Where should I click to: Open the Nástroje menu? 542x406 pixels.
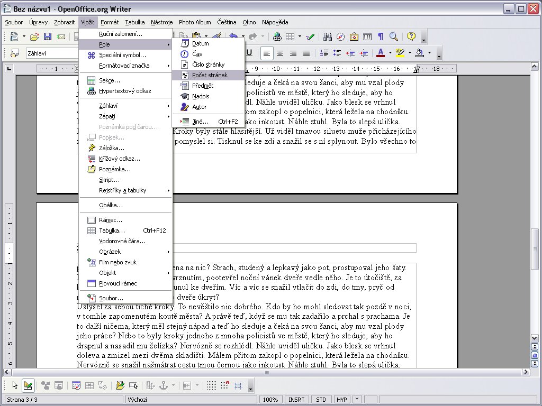pyautogui.click(x=162, y=22)
